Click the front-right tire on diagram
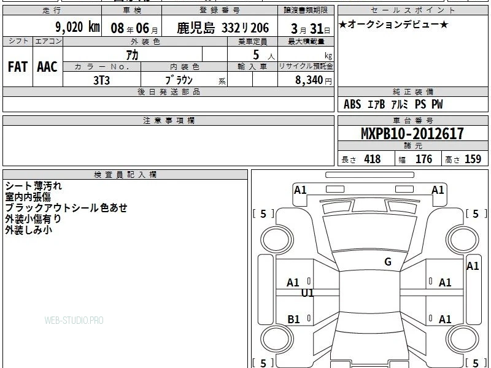This screenshot has height=368, width=491. (463, 240)
